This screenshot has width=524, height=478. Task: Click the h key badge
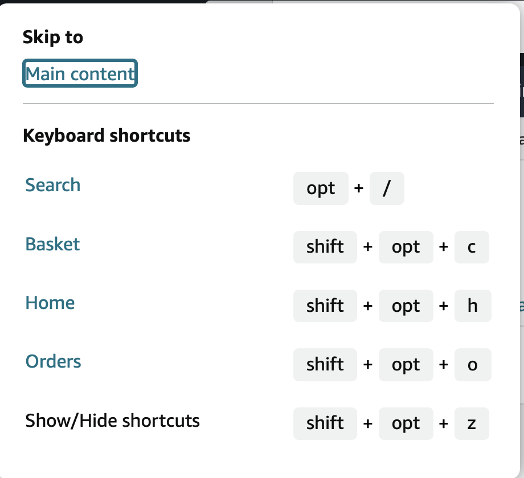(472, 306)
